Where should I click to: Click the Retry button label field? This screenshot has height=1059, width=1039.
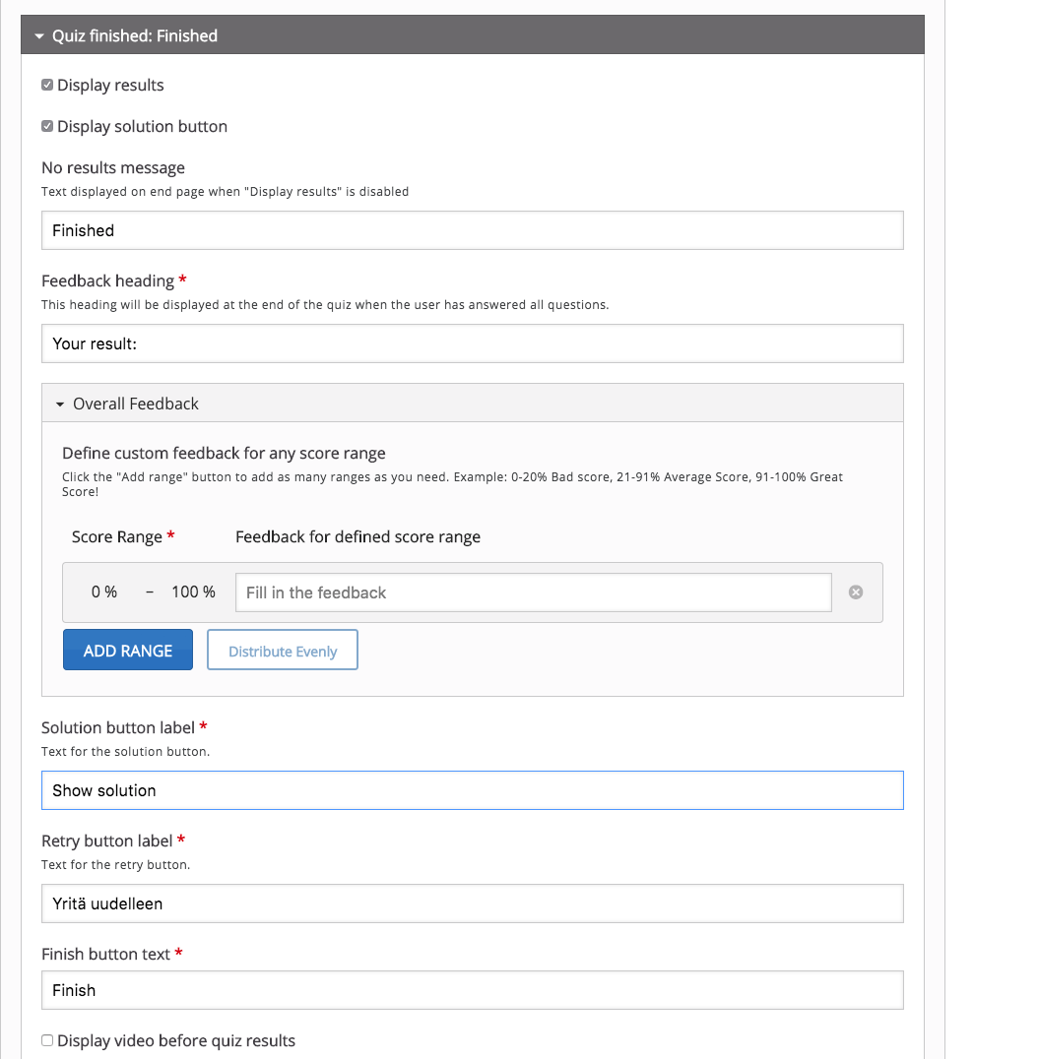[473, 903]
